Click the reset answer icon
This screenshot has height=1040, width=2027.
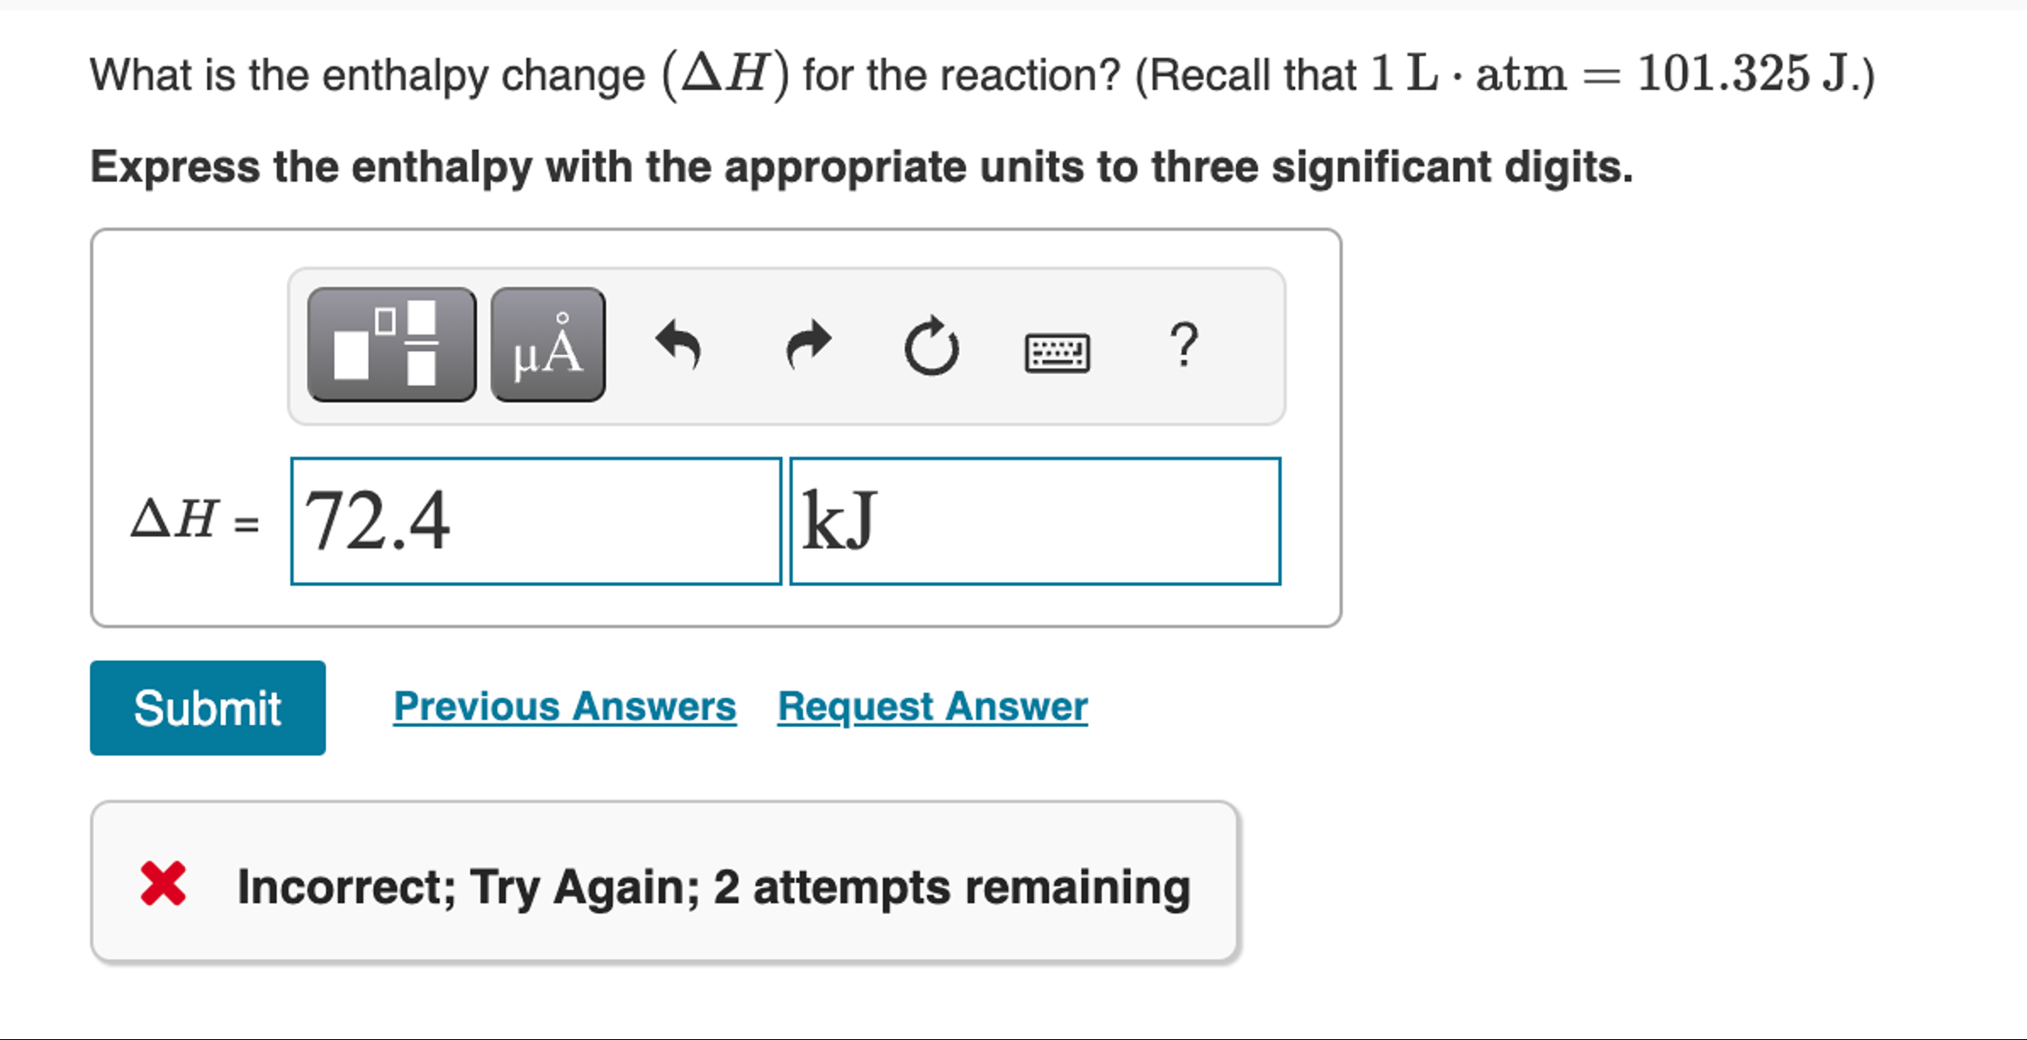[931, 344]
